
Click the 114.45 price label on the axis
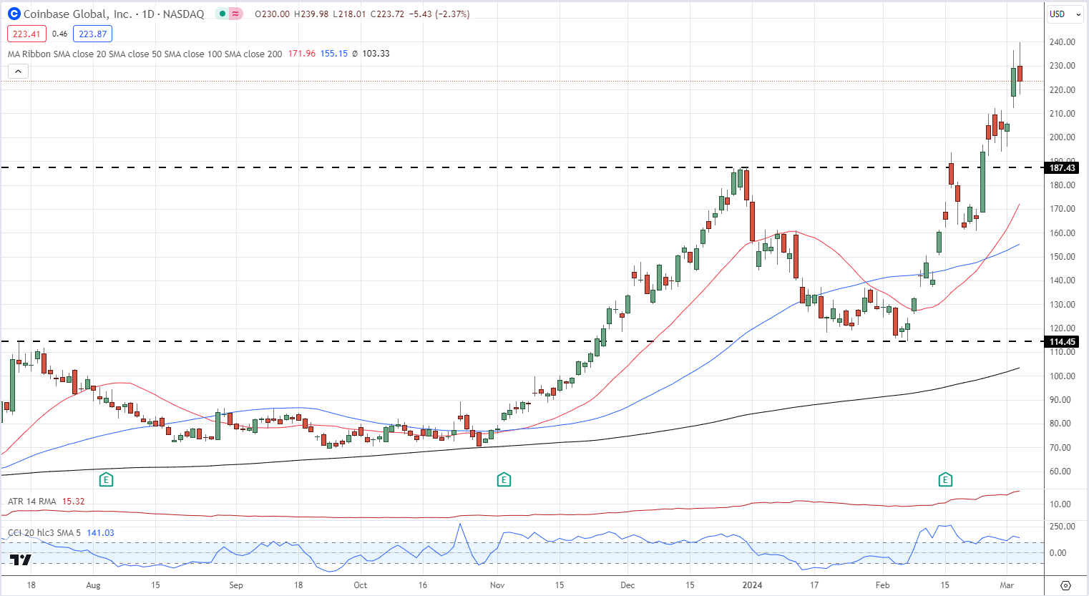(1062, 342)
